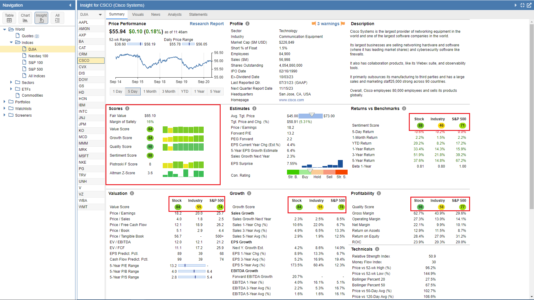Viewport: 534px width, 300px height.
Task: Click the Growth info icon
Action: [249, 193]
